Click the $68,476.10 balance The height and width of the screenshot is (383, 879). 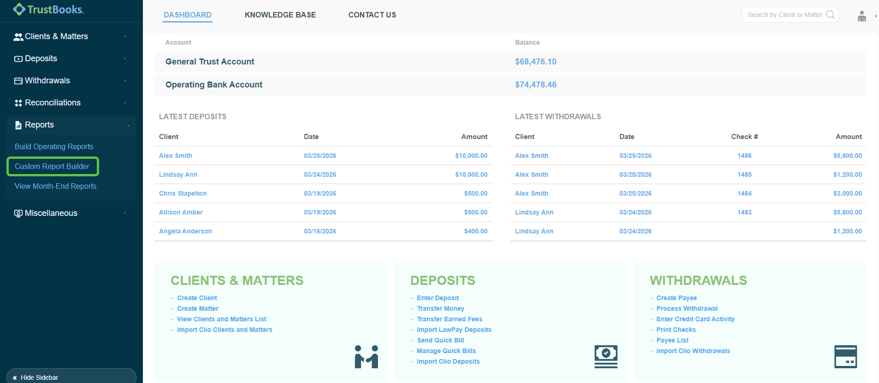(536, 62)
